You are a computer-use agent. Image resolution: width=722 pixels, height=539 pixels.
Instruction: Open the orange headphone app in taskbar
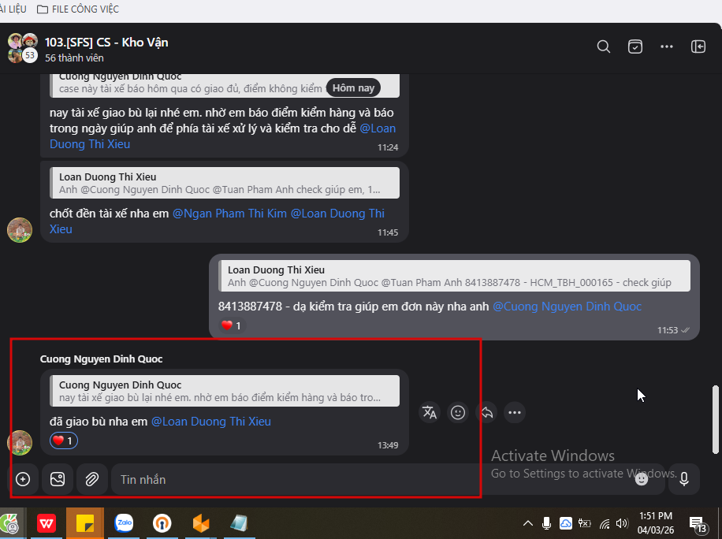[x=162, y=523]
